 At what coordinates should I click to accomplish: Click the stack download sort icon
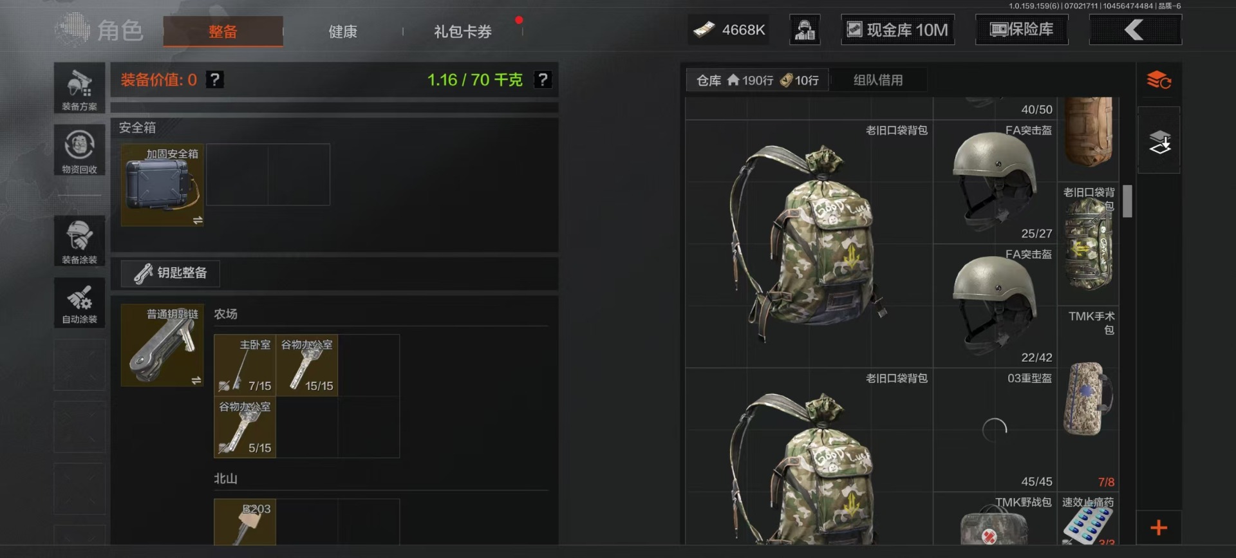coord(1159,141)
